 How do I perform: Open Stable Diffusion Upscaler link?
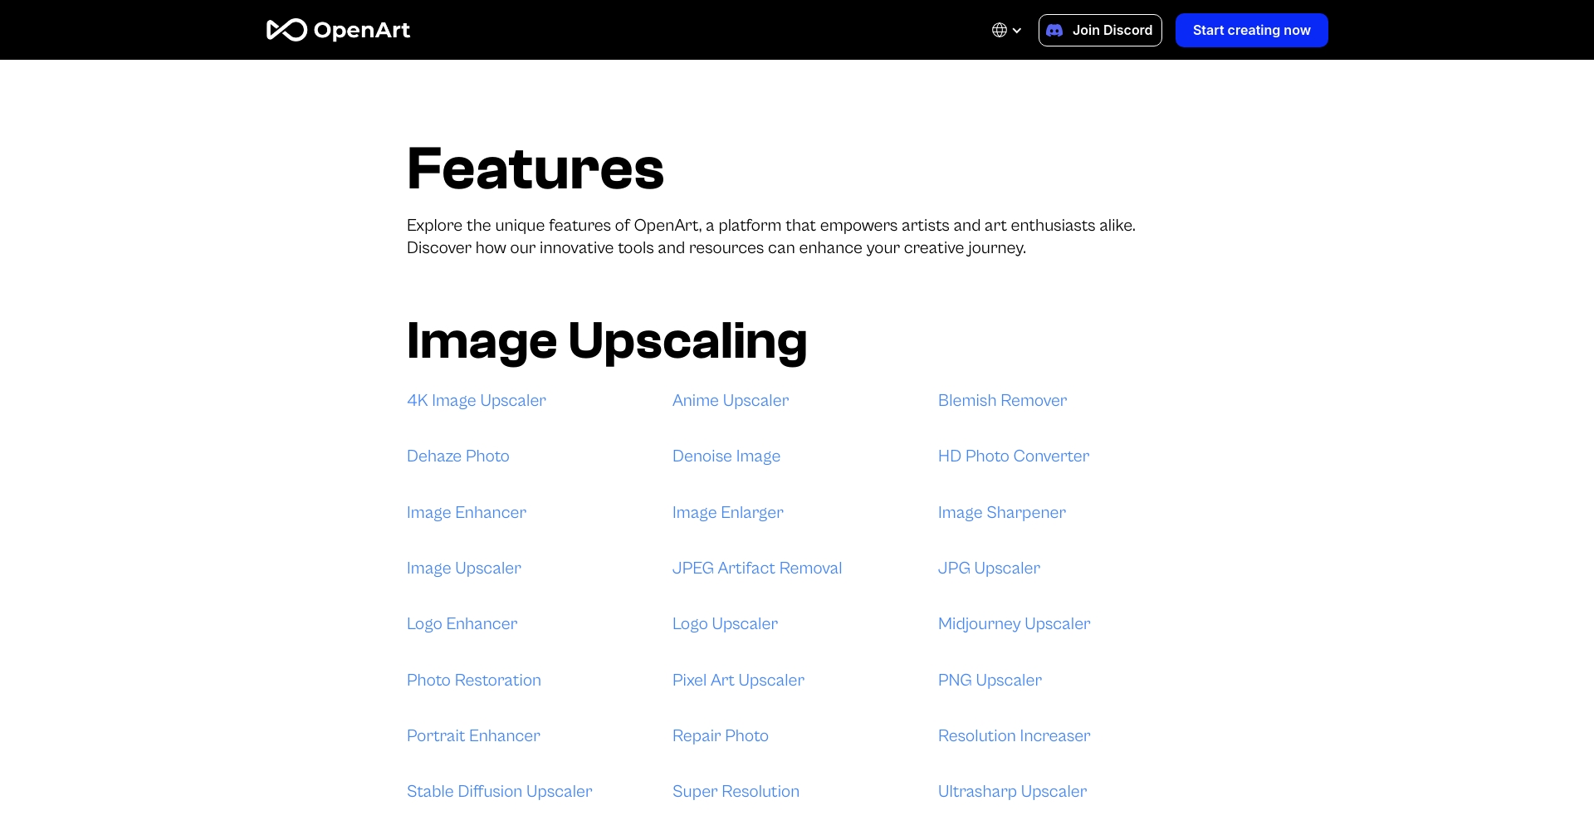499,791
